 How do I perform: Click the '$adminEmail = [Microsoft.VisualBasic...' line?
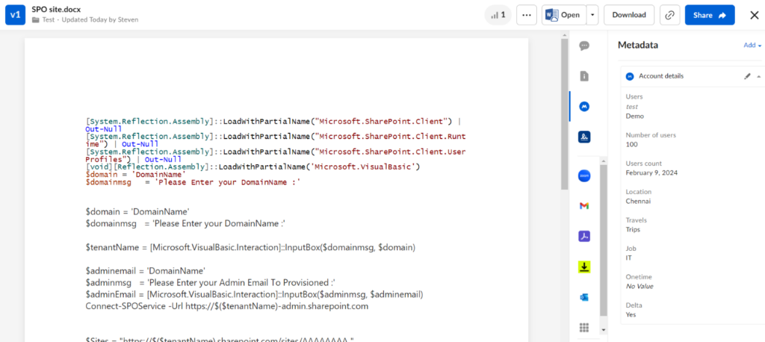pyautogui.click(x=254, y=295)
